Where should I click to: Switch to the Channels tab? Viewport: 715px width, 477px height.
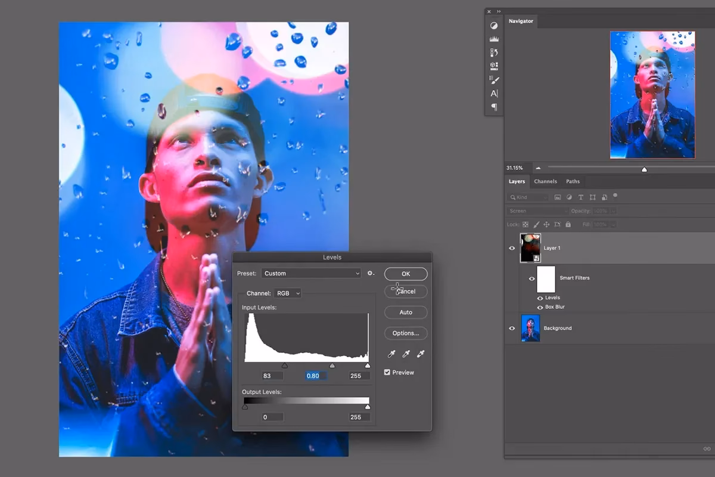tap(546, 181)
